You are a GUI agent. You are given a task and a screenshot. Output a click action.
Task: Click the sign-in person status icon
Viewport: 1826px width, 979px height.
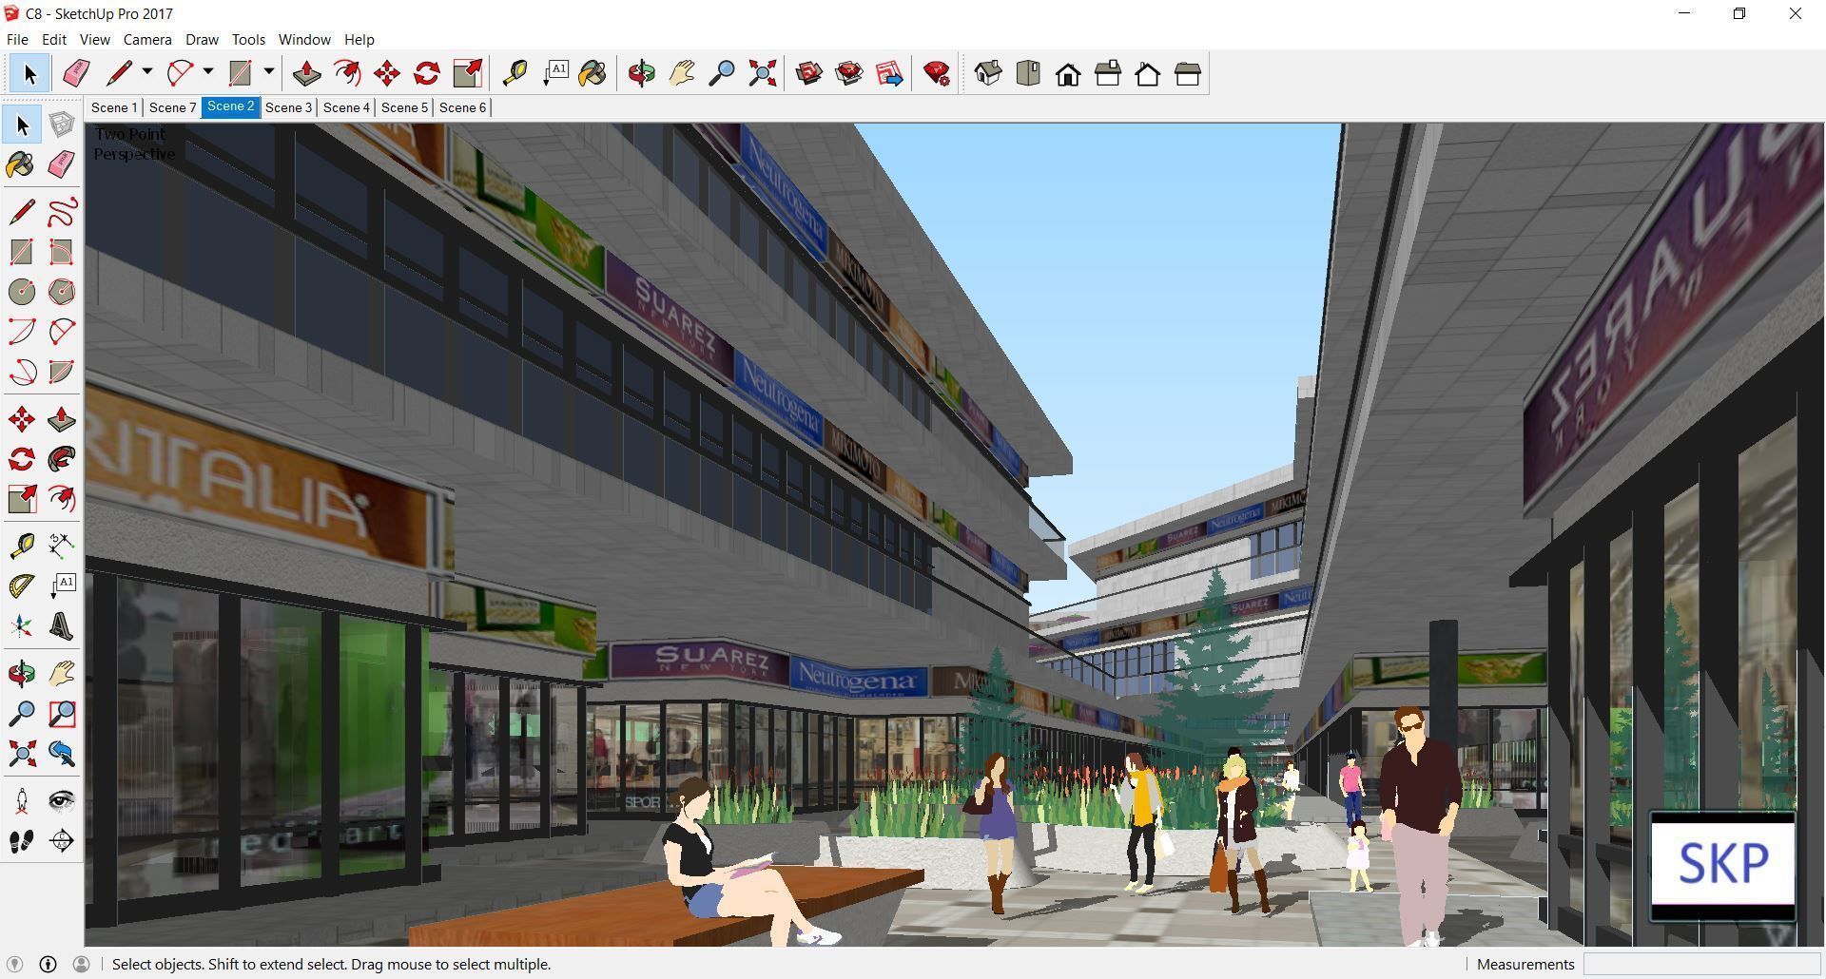81,964
